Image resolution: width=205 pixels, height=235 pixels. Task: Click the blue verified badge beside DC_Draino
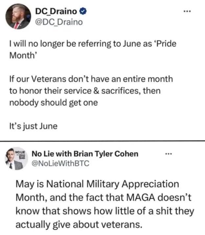click(83, 12)
